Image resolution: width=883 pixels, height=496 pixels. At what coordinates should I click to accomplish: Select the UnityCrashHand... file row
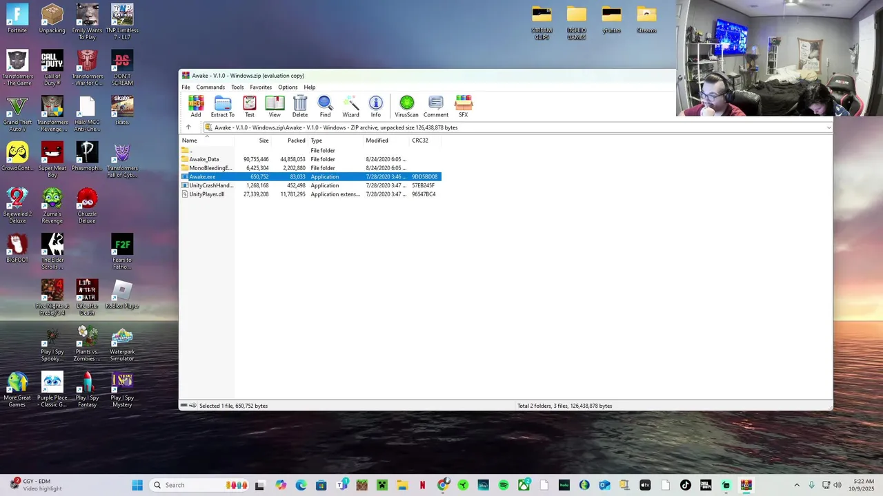tap(310, 185)
